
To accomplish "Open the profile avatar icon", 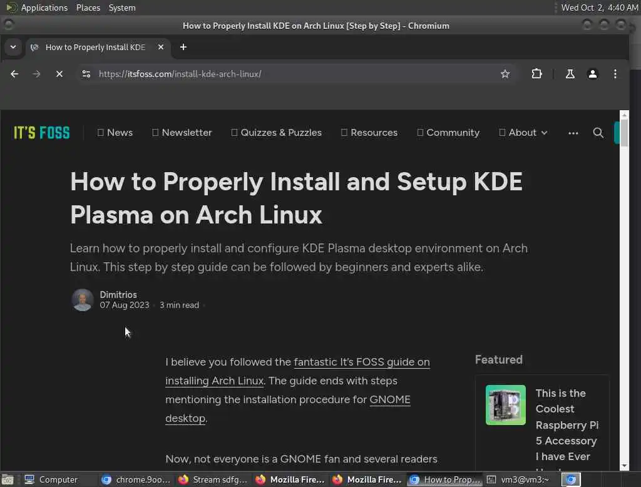I will pyautogui.click(x=592, y=74).
